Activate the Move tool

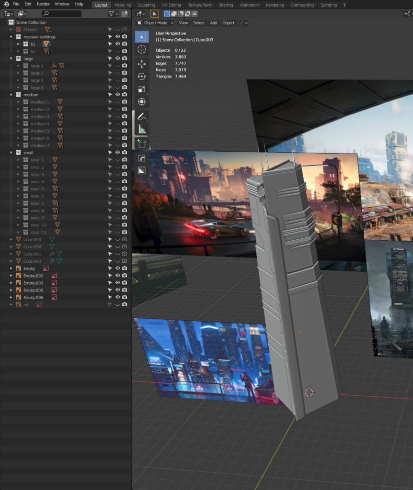point(141,64)
